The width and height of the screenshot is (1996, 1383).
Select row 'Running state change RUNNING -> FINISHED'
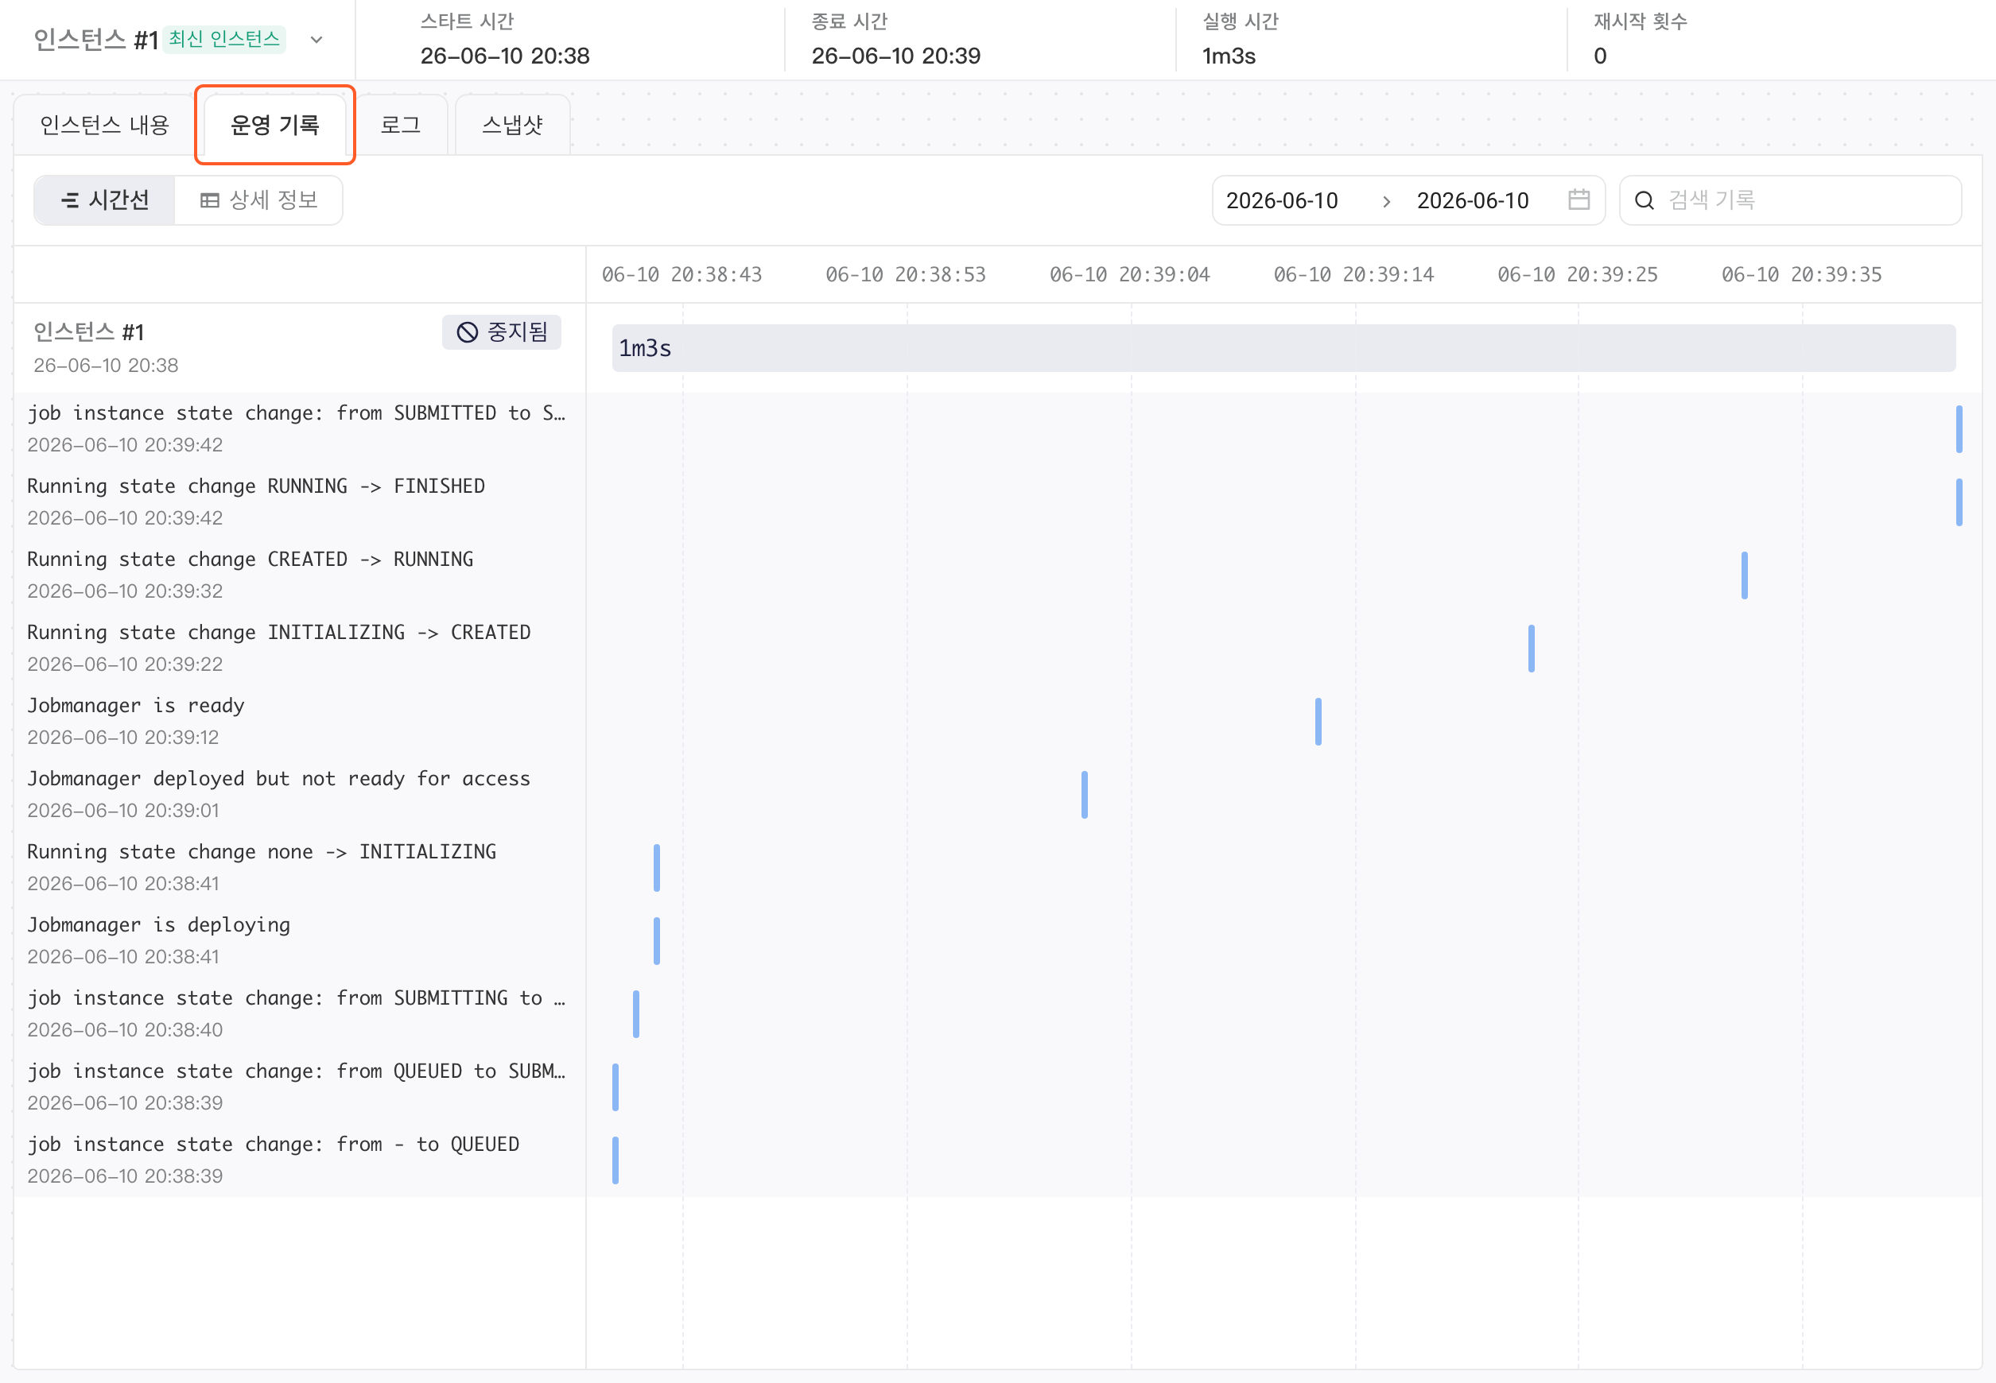point(299,502)
